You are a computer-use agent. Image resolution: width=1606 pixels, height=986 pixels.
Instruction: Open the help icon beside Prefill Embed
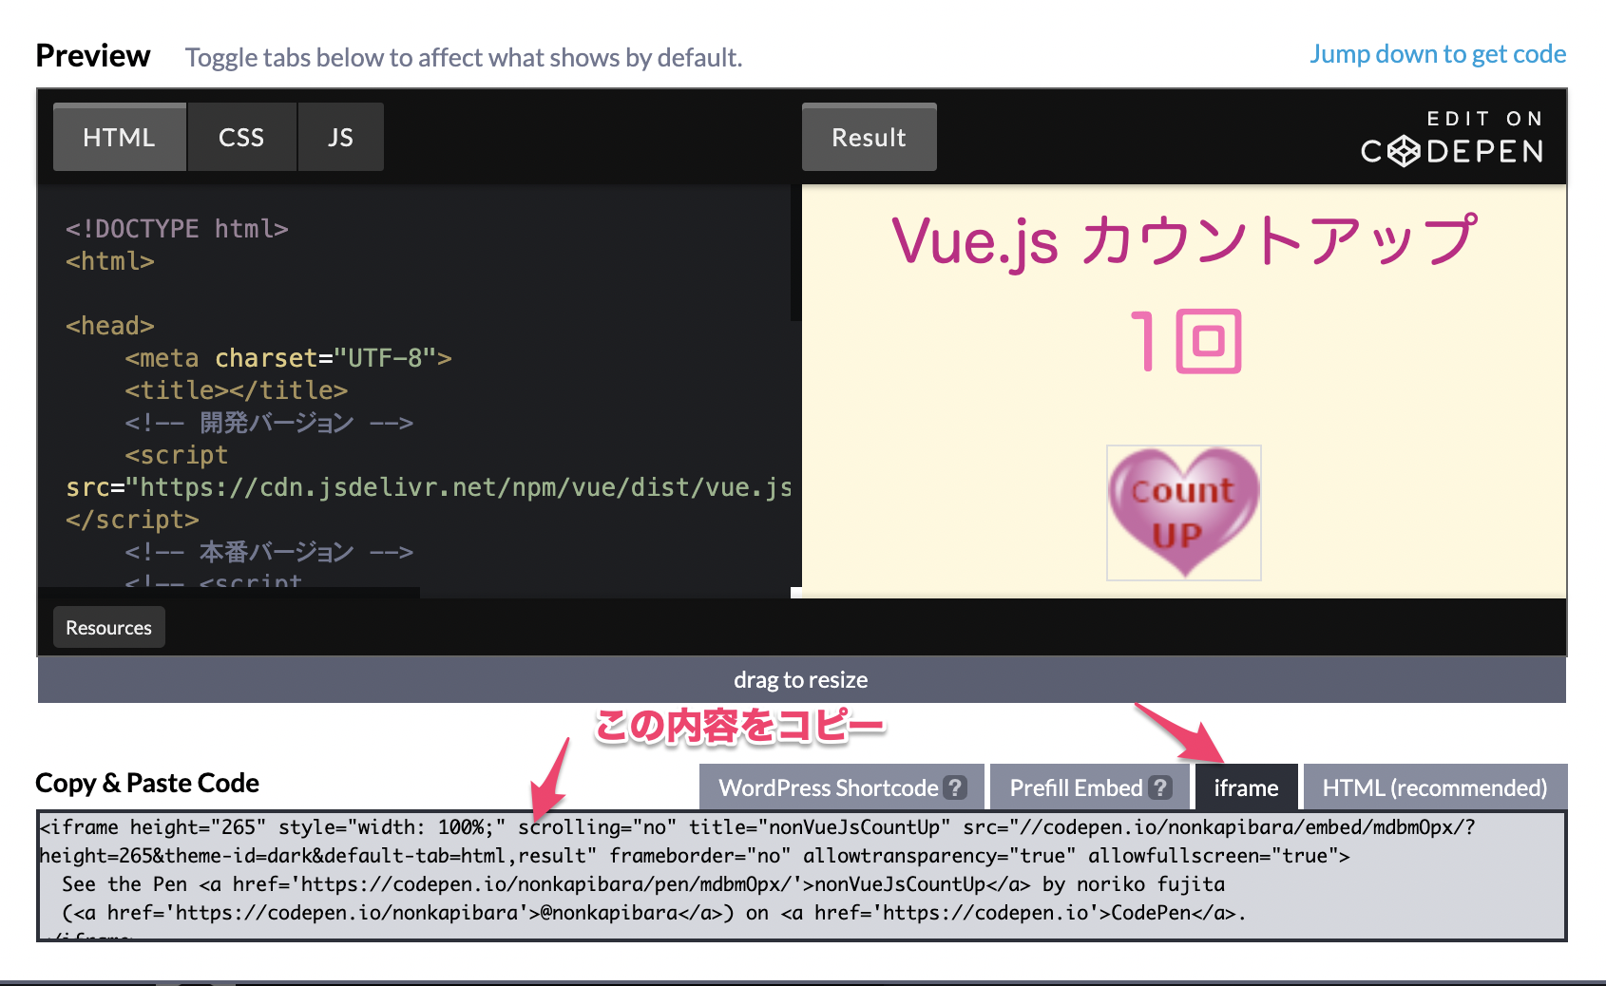tap(1159, 787)
